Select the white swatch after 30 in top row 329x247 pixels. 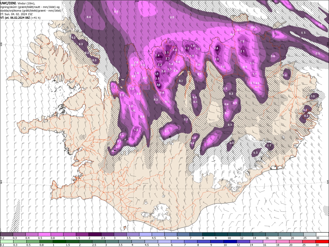point(323,234)
